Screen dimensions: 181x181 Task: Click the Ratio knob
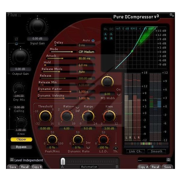(67, 116)
